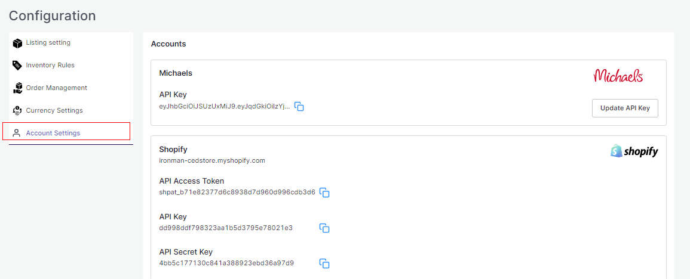Click the Michaels brand logo

click(618, 76)
